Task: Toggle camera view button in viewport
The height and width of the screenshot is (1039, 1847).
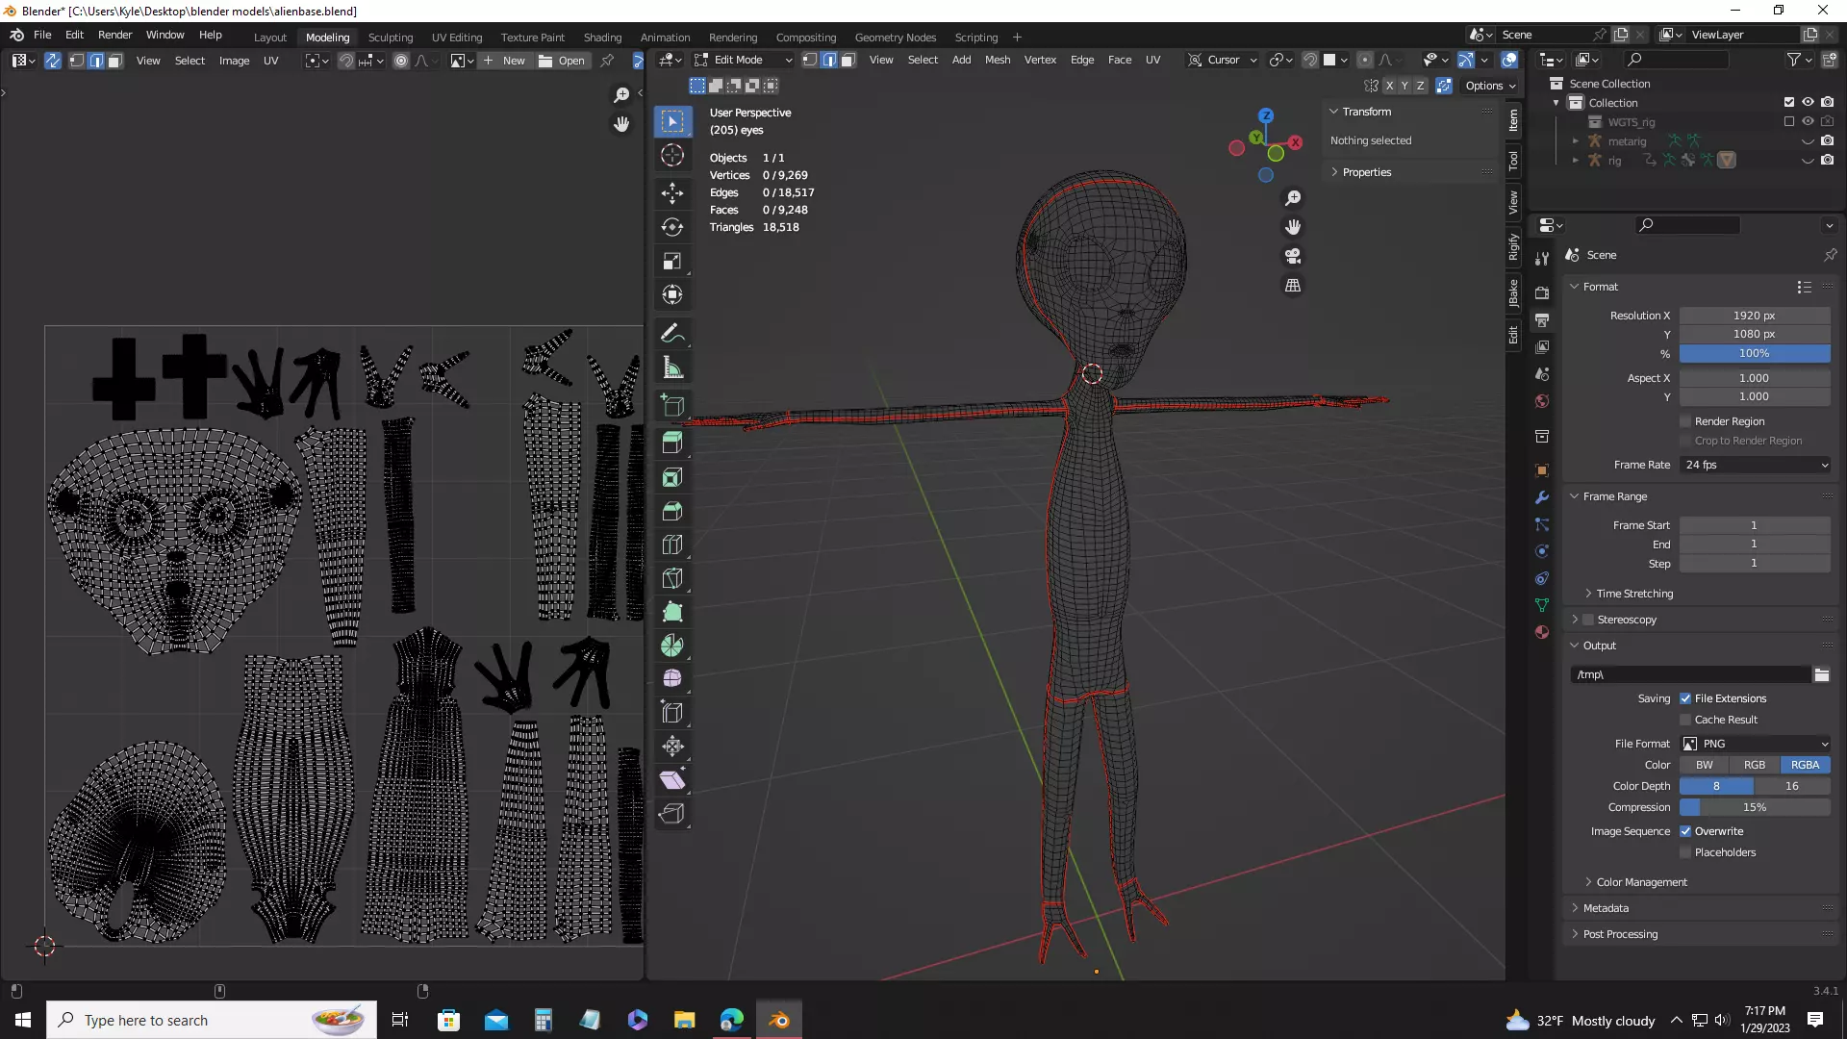Action: [x=1293, y=256]
